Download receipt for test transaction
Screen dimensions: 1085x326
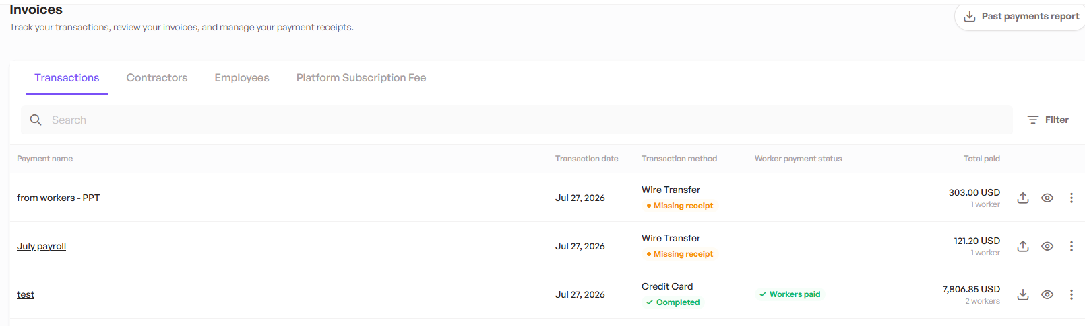point(1023,294)
